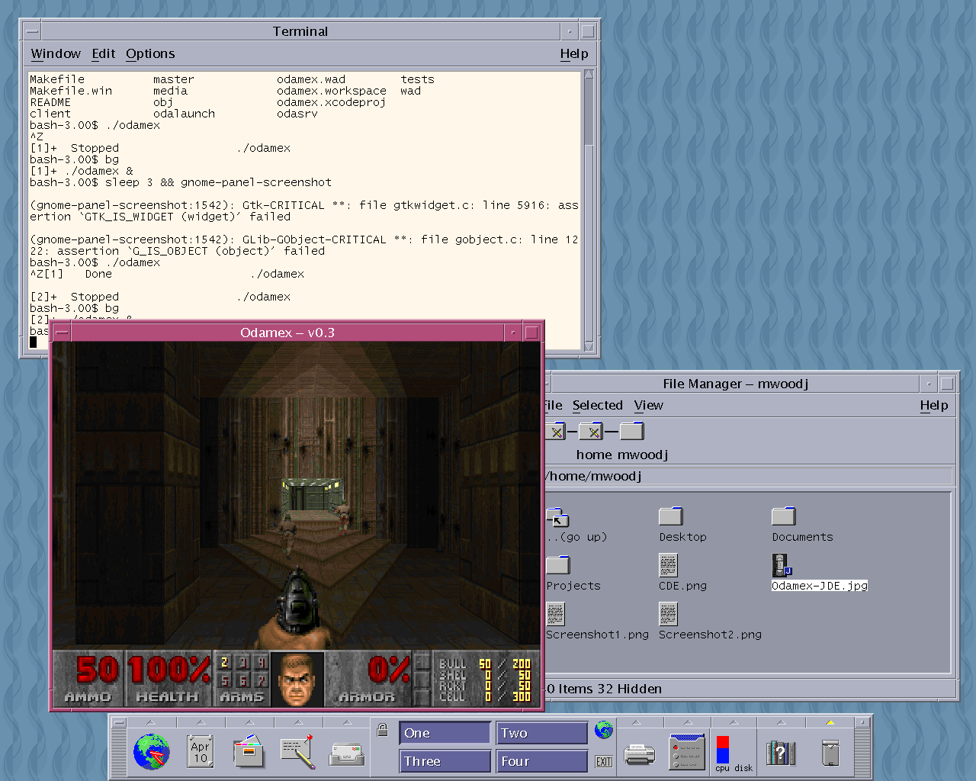The image size is (976, 781).
Task: Open the Options menu in Terminal
Action: pyautogui.click(x=150, y=53)
